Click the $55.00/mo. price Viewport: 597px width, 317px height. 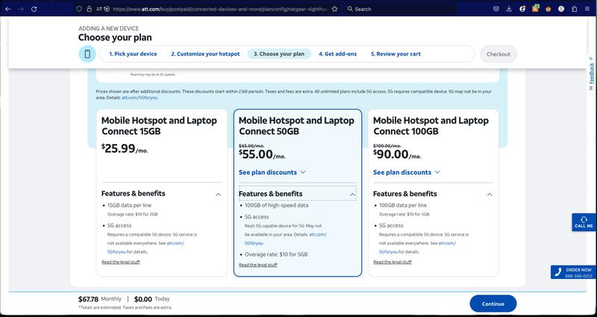point(262,154)
